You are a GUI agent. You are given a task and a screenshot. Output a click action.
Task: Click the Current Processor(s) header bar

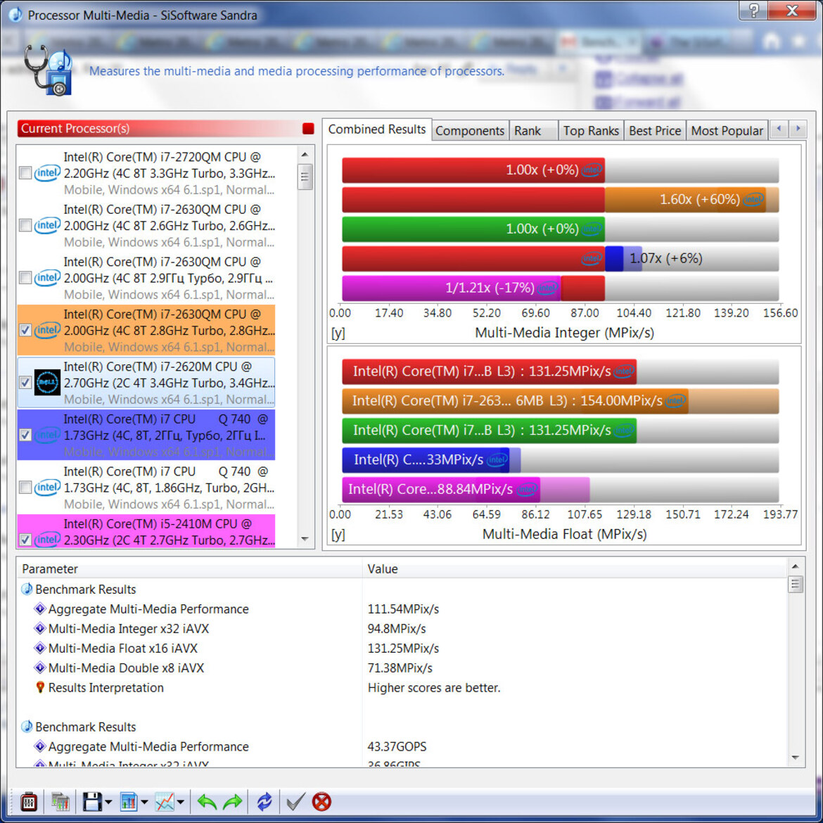pos(166,129)
